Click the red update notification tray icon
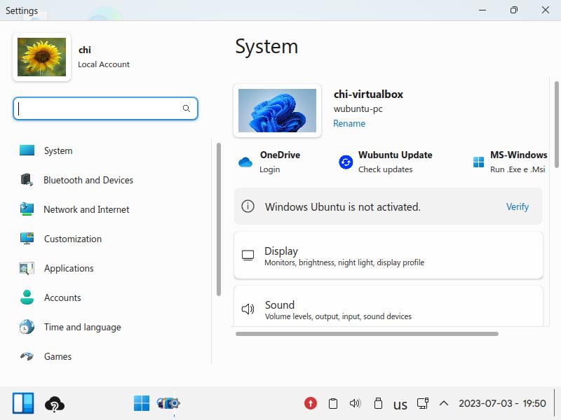This screenshot has height=420, width=561. 310,403
